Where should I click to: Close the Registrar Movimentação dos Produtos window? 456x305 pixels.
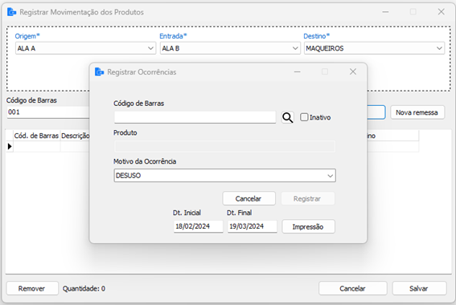(442, 11)
